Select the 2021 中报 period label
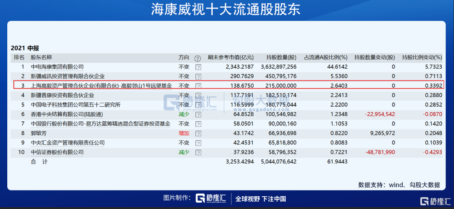 tap(25, 48)
